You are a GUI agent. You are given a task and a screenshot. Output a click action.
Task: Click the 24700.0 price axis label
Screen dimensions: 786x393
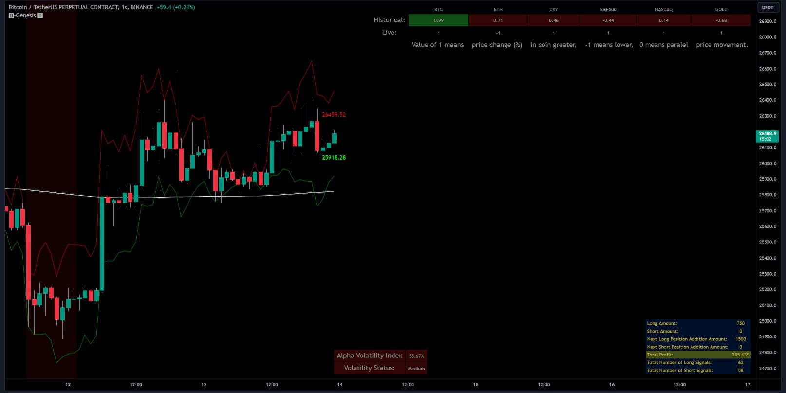click(x=767, y=369)
